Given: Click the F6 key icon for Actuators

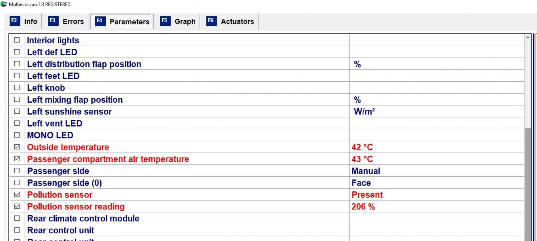Looking at the screenshot, I should tap(211, 21).
